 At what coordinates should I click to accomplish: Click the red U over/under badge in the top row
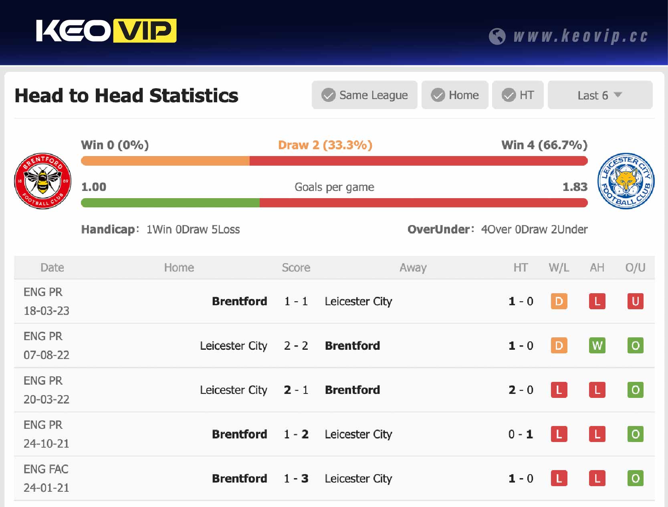(635, 302)
